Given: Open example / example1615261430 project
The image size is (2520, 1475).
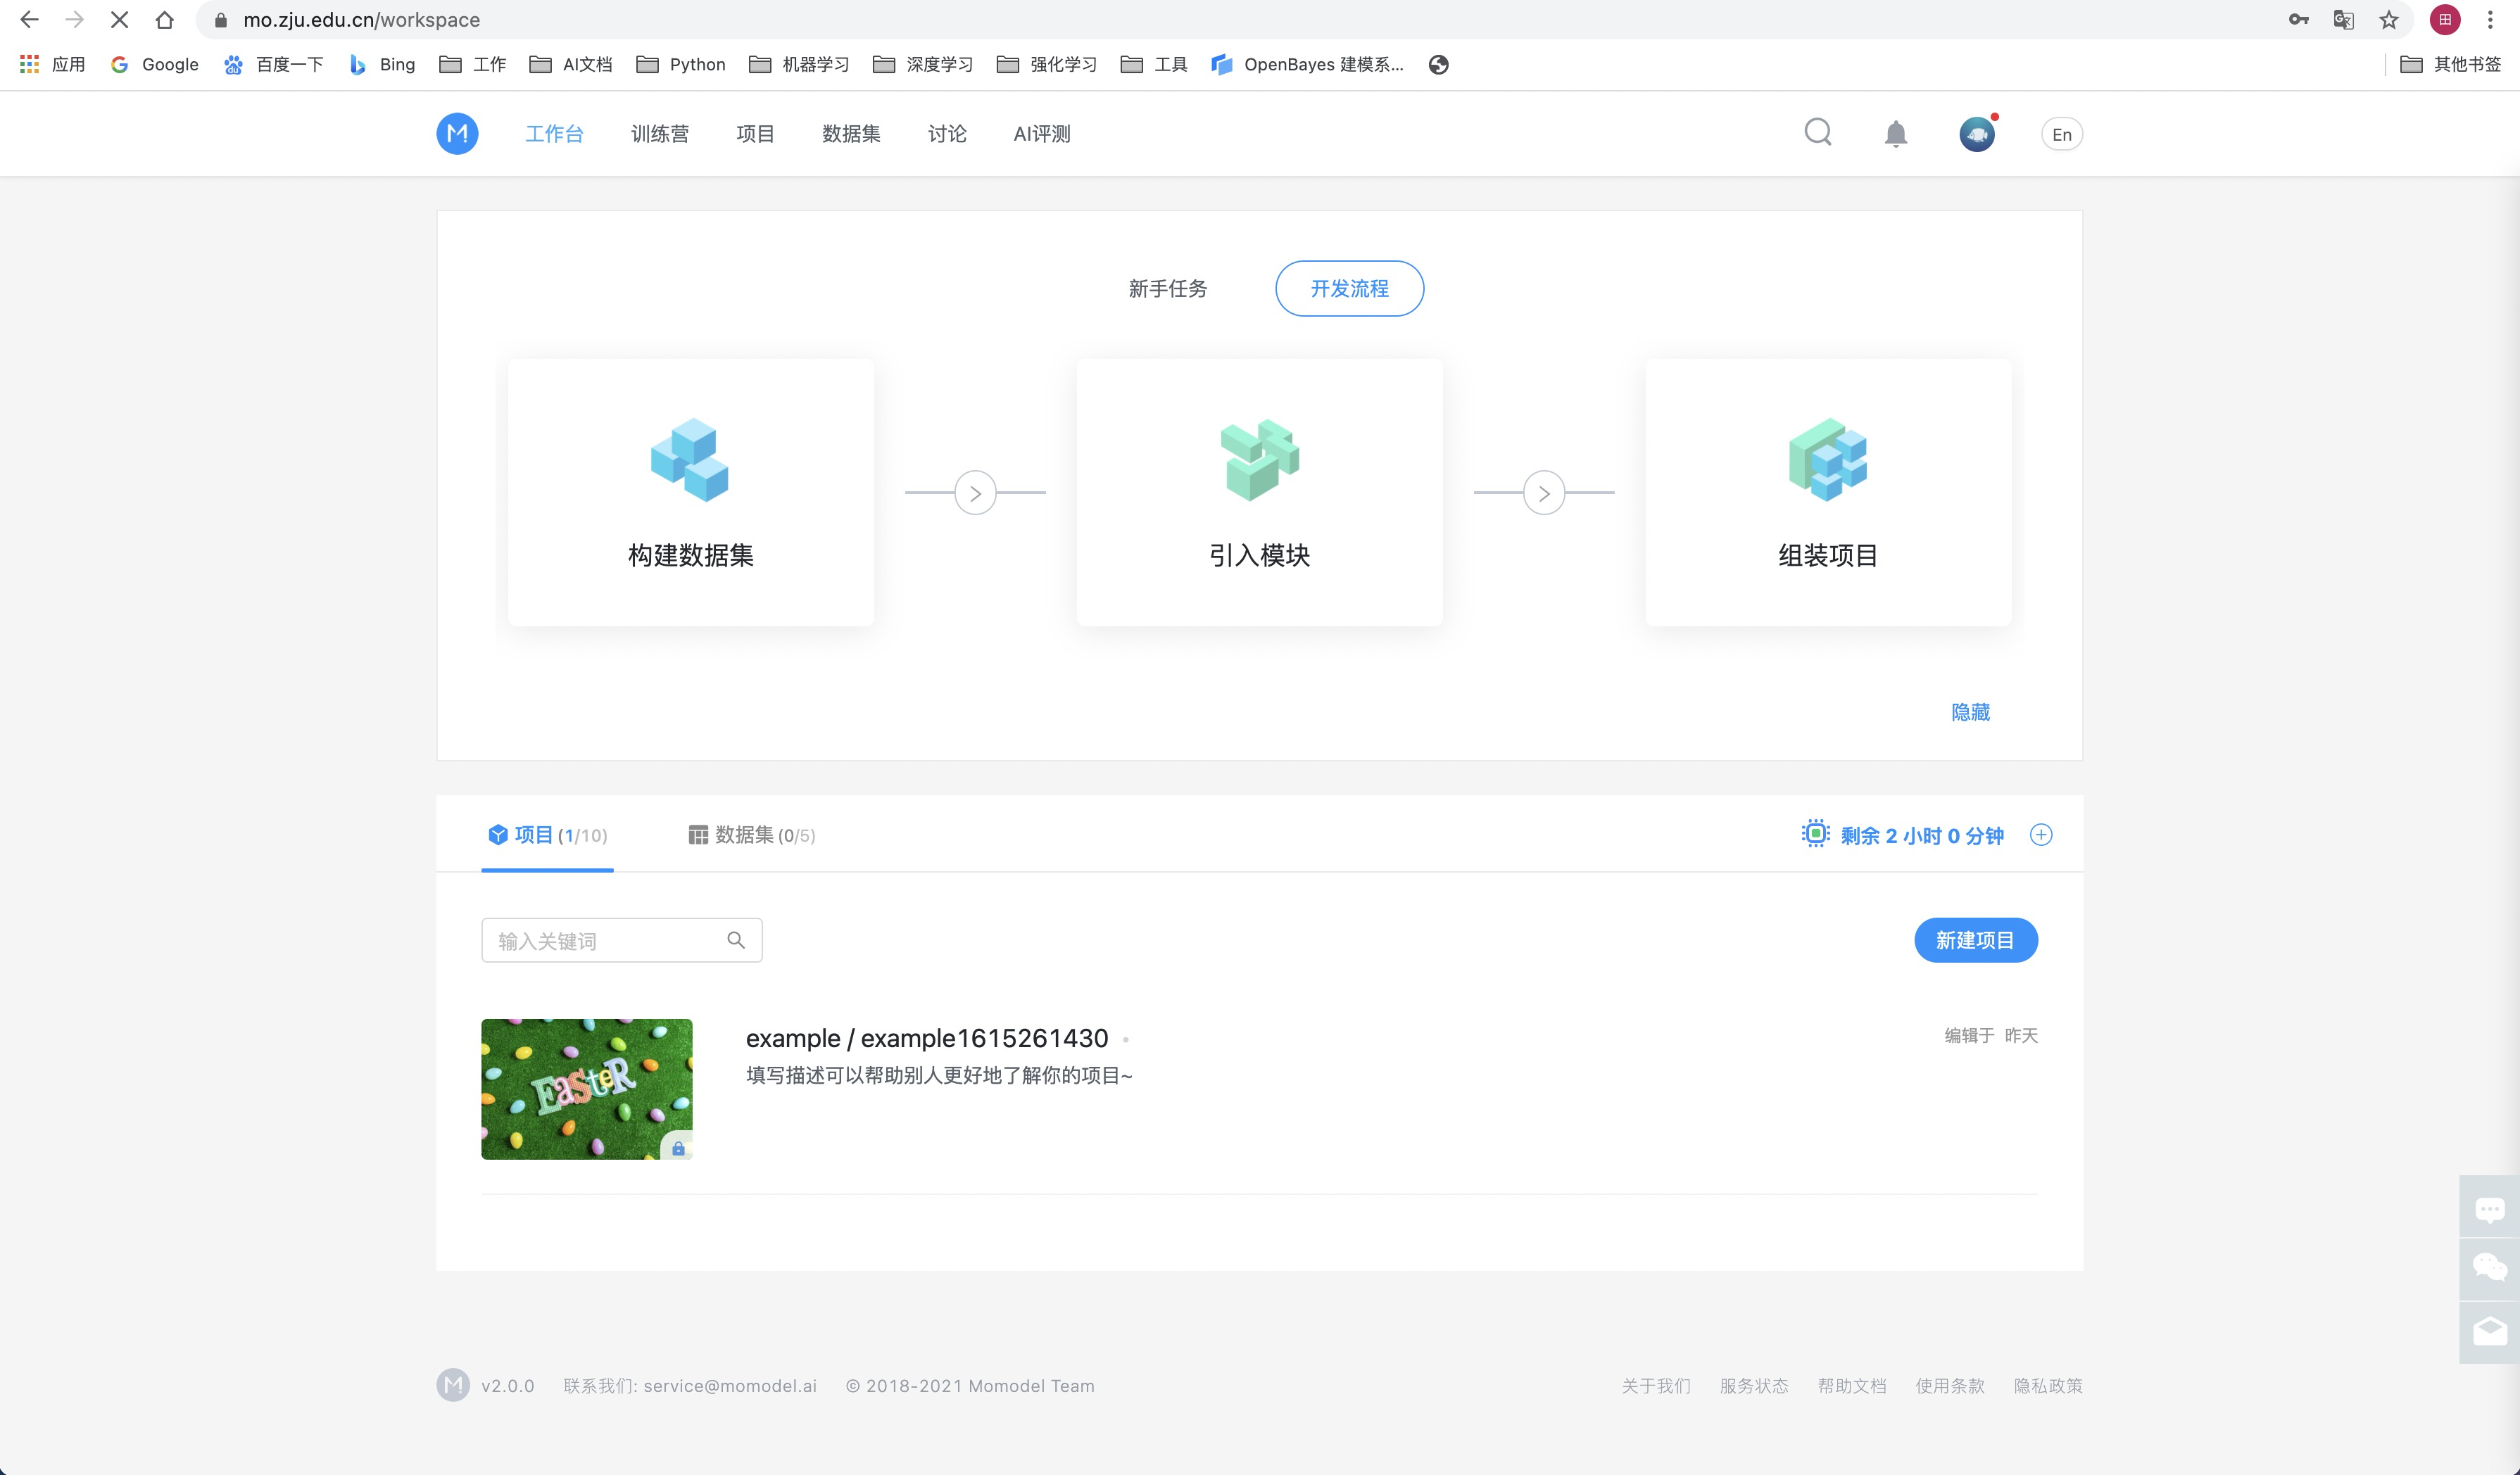Looking at the screenshot, I should click(x=926, y=1038).
